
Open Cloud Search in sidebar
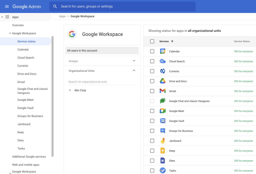26,57
